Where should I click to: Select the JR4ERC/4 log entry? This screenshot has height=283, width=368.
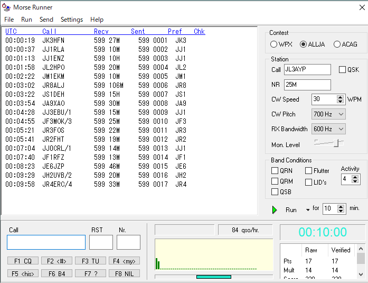(x=96, y=184)
